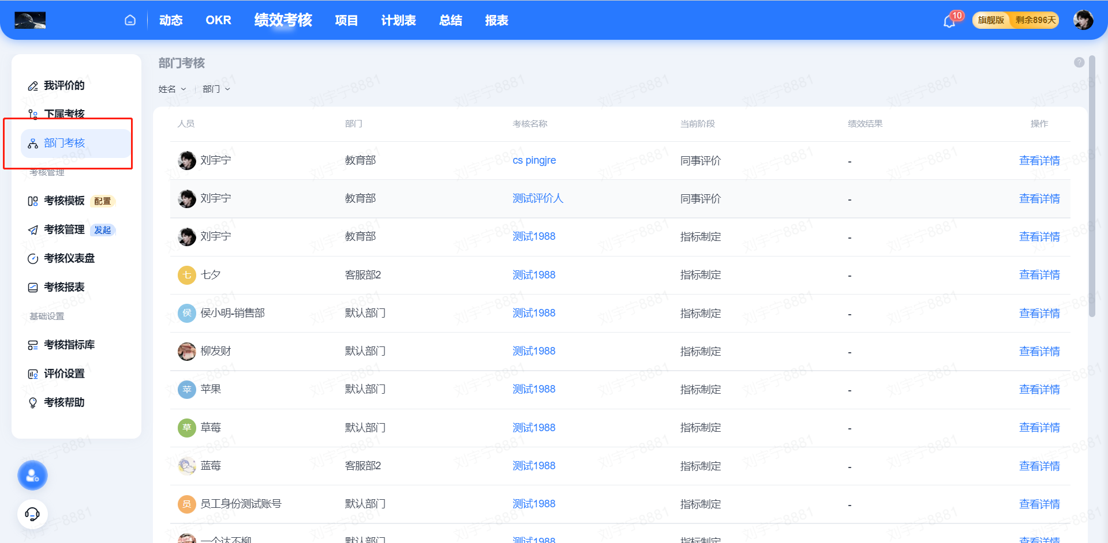Click the notification bell icon

[x=949, y=21]
